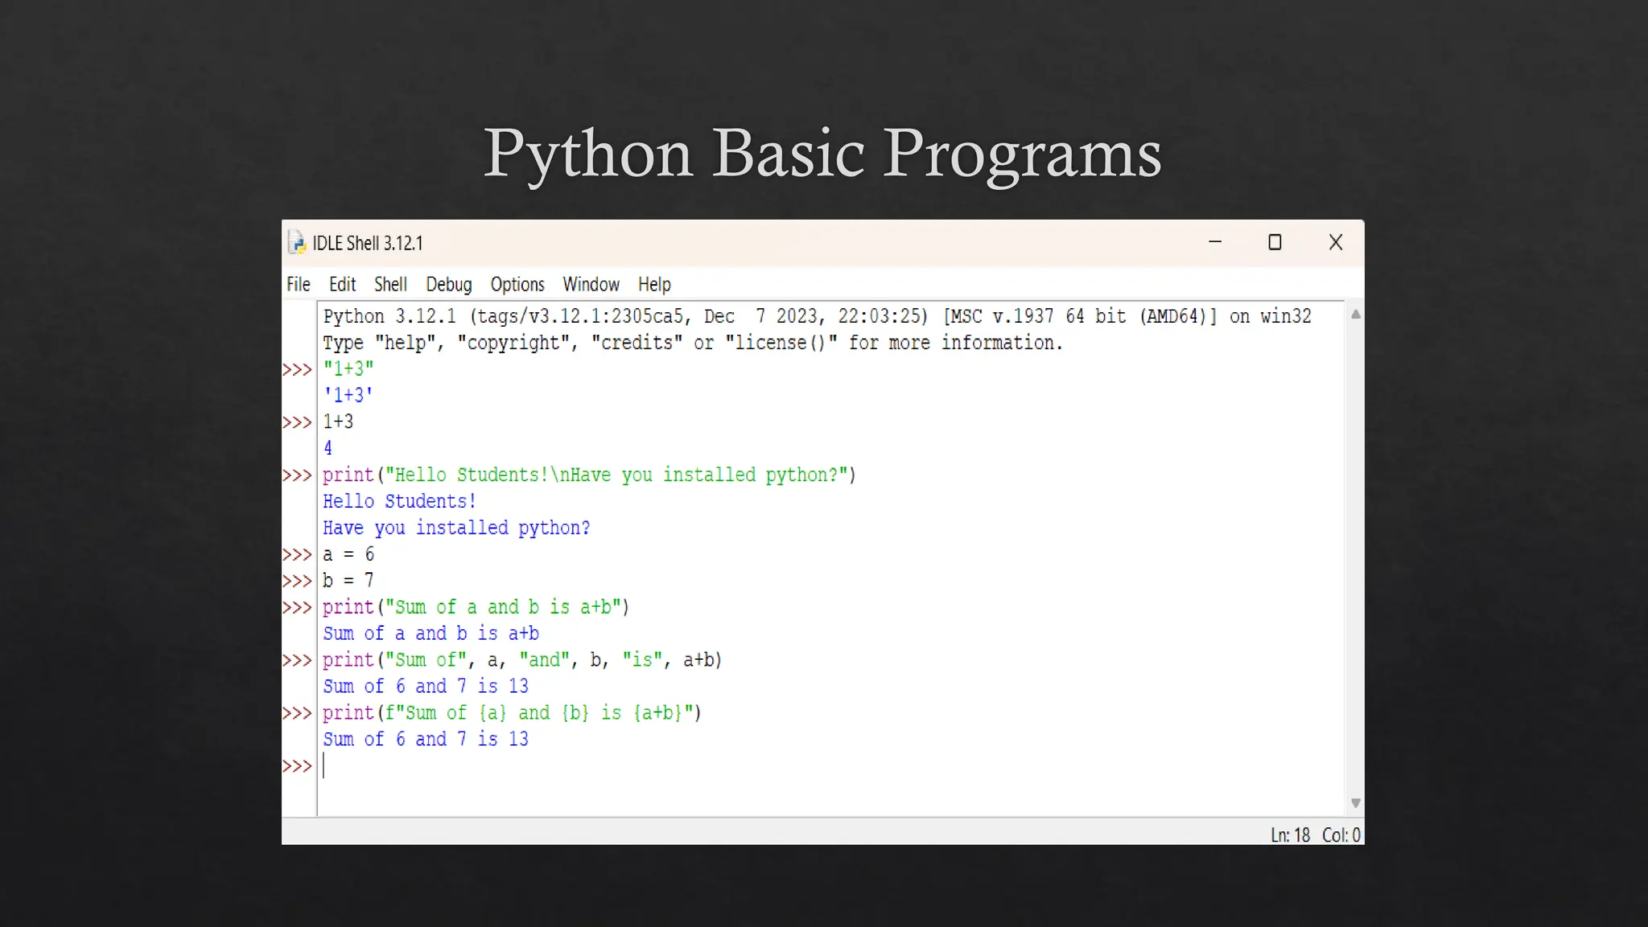The image size is (1648, 927).
Task: Click the IDLE Shell 3.12.1 title text
Action: (368, 243)
